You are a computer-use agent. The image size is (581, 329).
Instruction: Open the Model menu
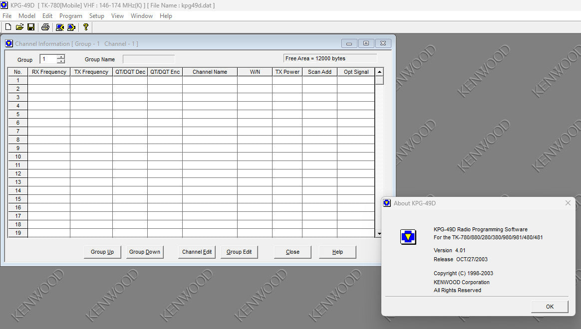tap(27, 16)
